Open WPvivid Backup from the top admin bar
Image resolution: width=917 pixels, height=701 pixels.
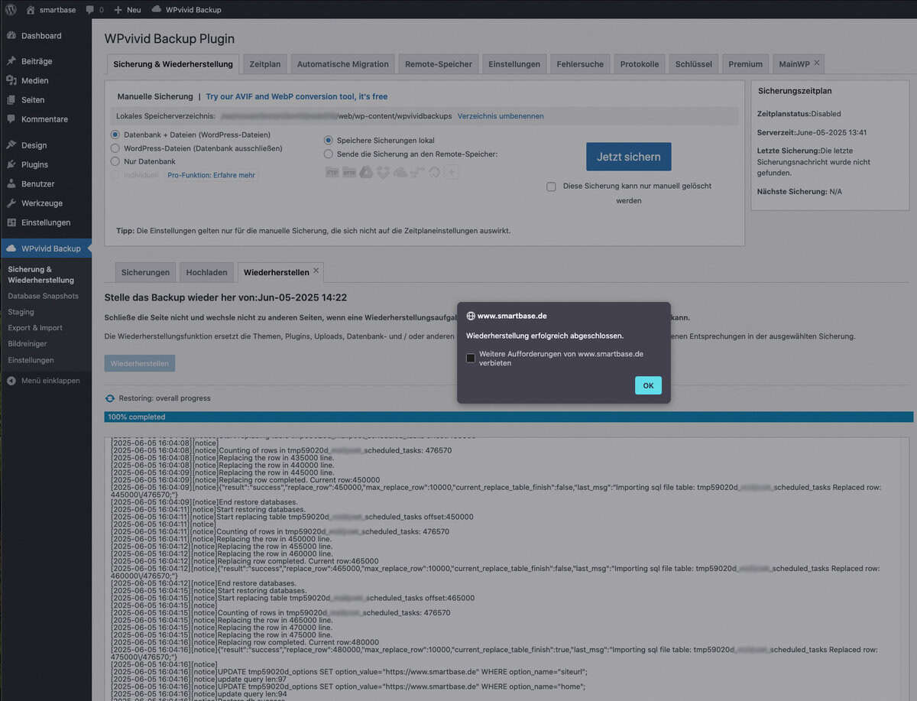click(x=186, y=9)
